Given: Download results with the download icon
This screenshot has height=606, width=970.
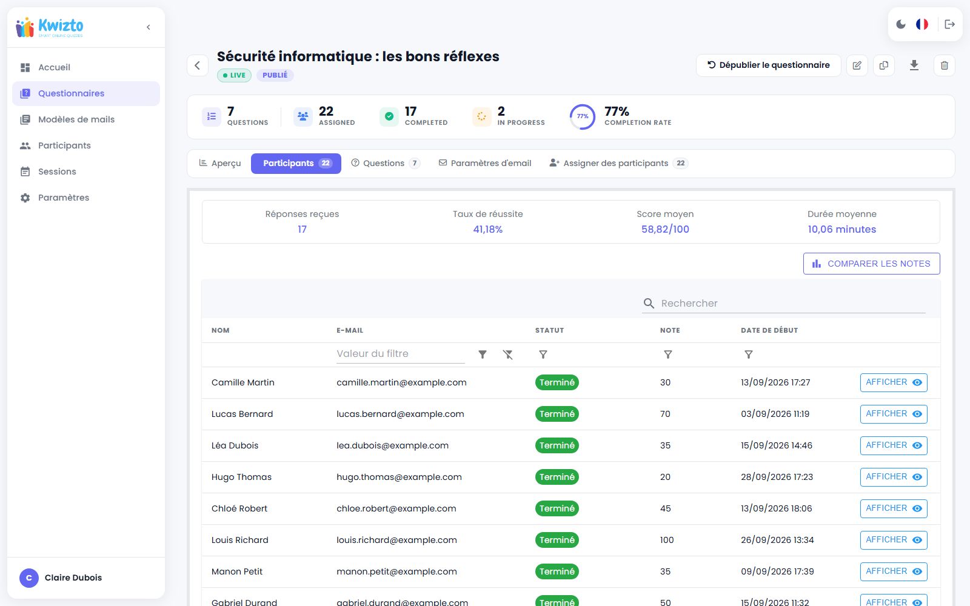Looking at the screenshot, I should pos(914,65).
